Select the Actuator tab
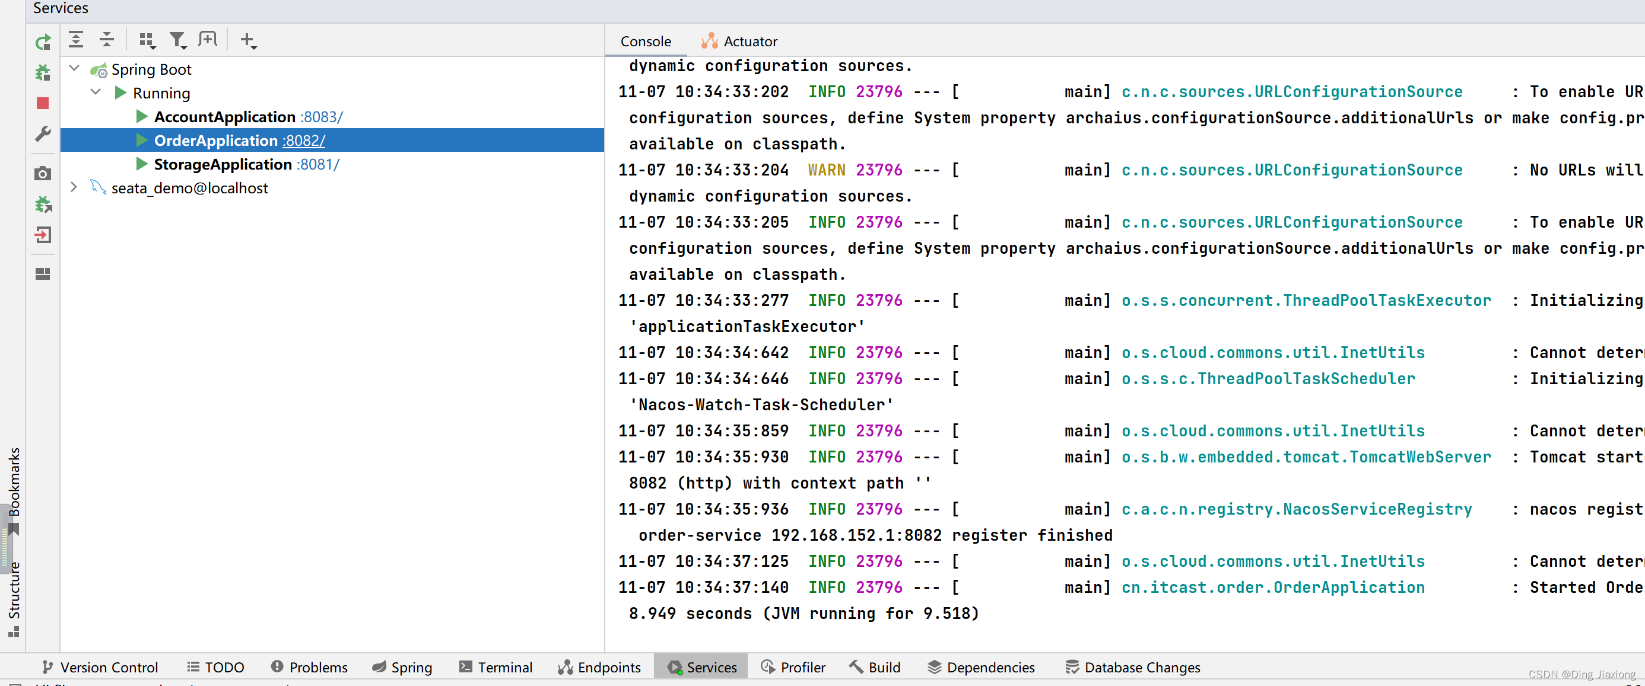1645x686 pixels. pos(749,41)
